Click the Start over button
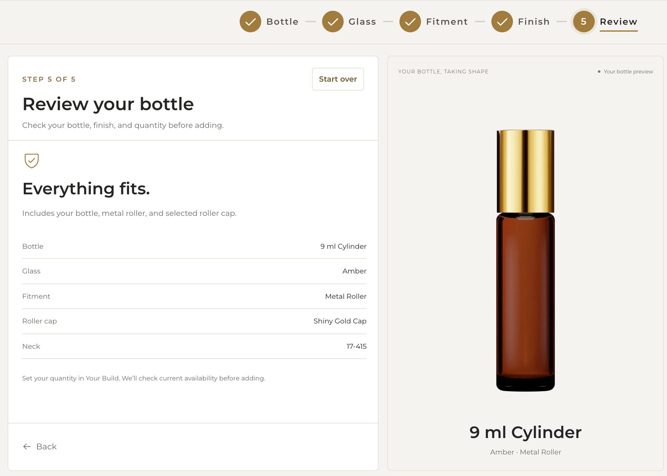The height and width of the screenshot is (476, 667). pyautogui.click(x=338, y=79)
